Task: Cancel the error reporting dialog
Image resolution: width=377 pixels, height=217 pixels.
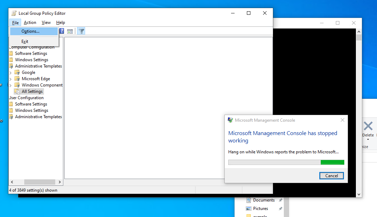Action: (x=332, y=176)
